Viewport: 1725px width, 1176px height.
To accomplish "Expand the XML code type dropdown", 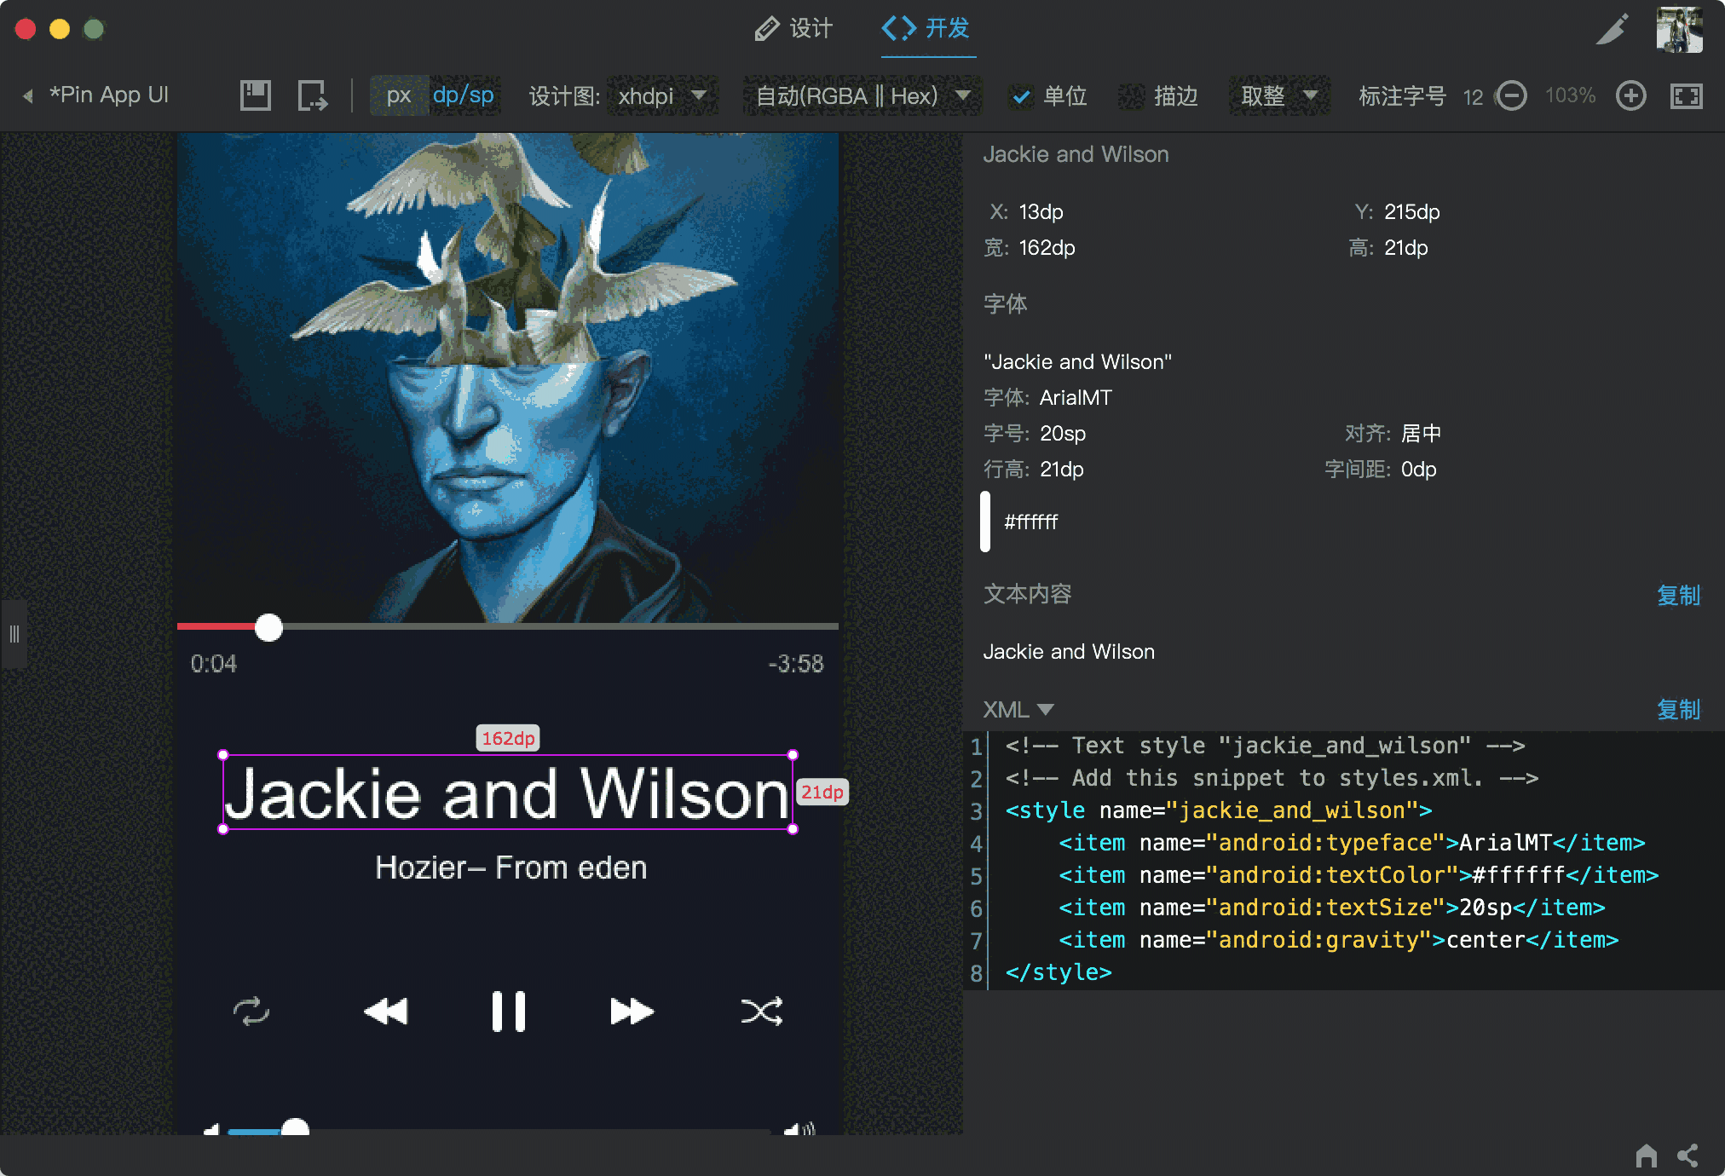I will 1018,709.
